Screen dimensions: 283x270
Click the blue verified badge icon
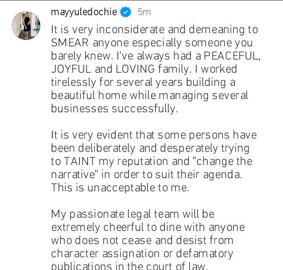[x=126, y=12]
